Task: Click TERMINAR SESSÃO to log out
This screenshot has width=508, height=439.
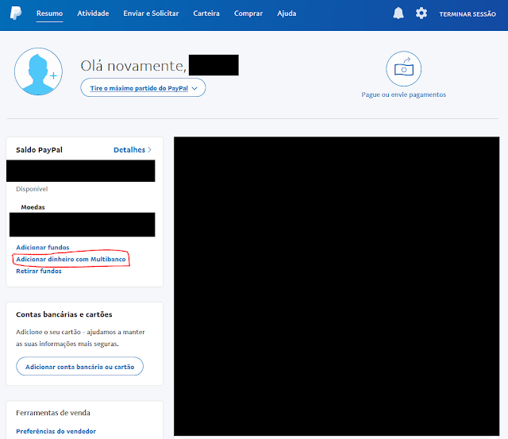Action: (x=468, y=14)
